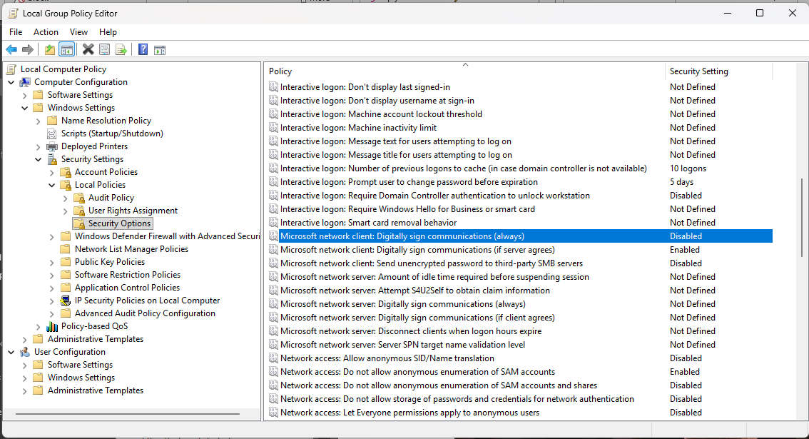Open the File menu

click(16, 32)
